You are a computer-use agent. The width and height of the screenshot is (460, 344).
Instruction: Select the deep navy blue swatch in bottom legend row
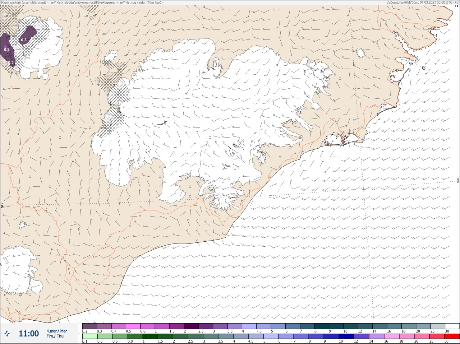coord(346,336)
